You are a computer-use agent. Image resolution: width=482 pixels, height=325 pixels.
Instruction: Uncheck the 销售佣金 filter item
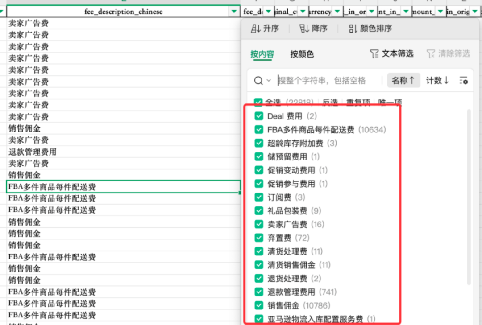click(259, 305)
